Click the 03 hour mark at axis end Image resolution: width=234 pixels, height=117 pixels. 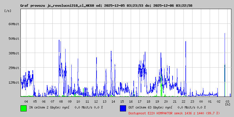(227, 101)
